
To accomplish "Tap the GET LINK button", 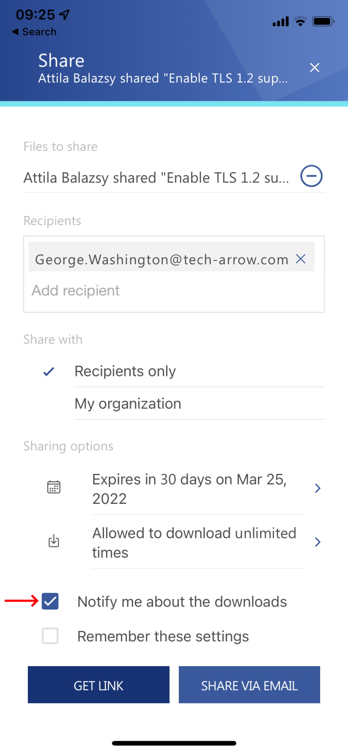I will coord(99,685).
